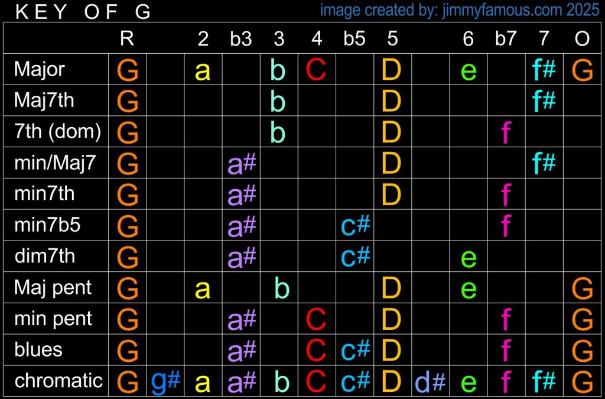Click the d# note in chromatic row
The width and height of the screenshot is (605, 399).
[x=430, y=381]
